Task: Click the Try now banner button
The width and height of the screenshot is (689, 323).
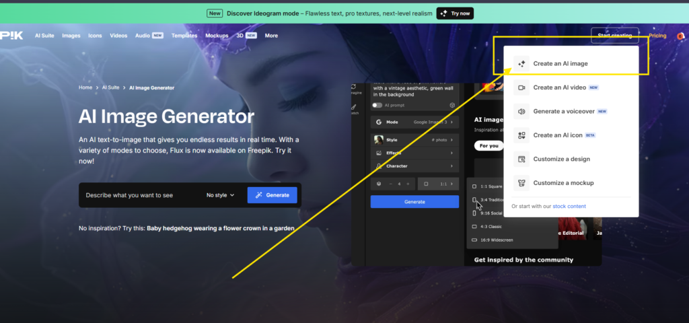Action: pyautogui.click(x=455, y=13)
